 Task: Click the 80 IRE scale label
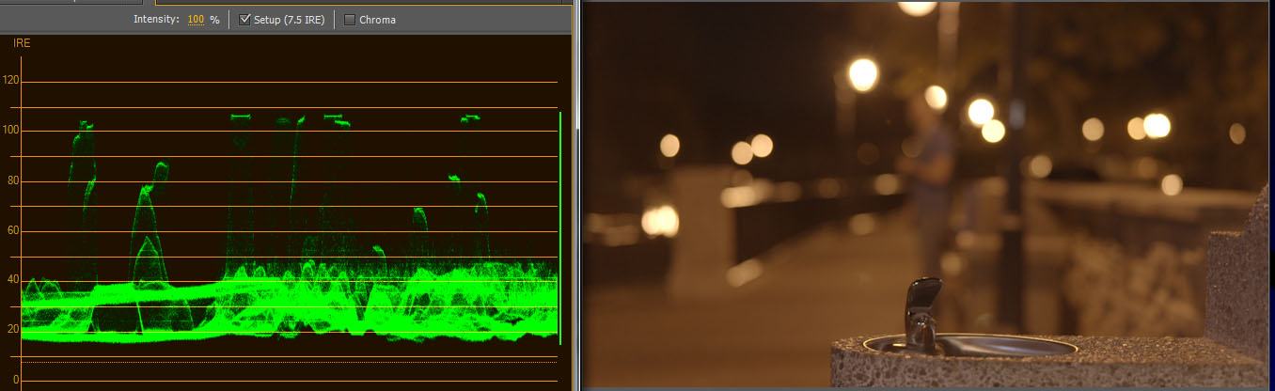pos(13,180)
